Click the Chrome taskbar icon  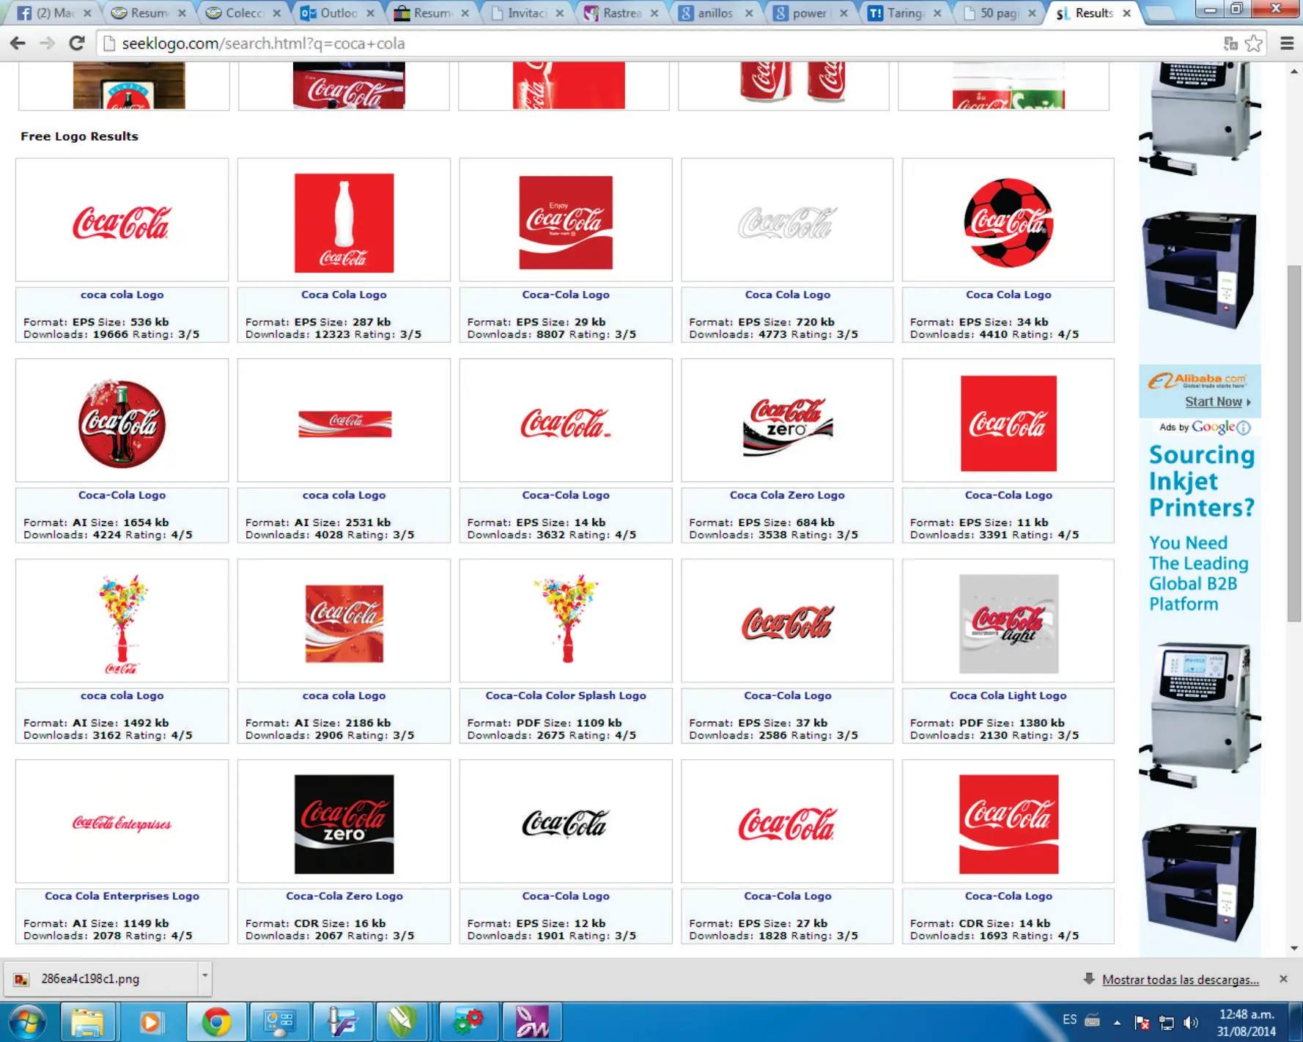point(216,1021)
